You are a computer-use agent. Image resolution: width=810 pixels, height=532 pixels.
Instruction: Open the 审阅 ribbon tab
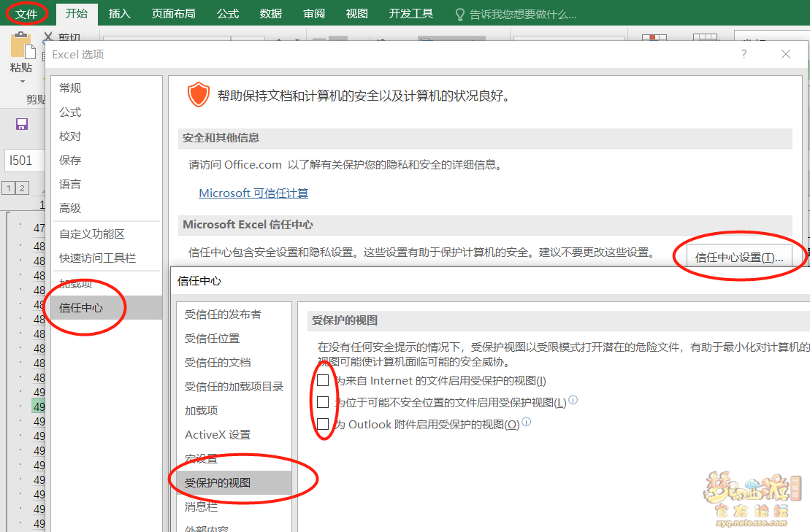coord(314,14)
